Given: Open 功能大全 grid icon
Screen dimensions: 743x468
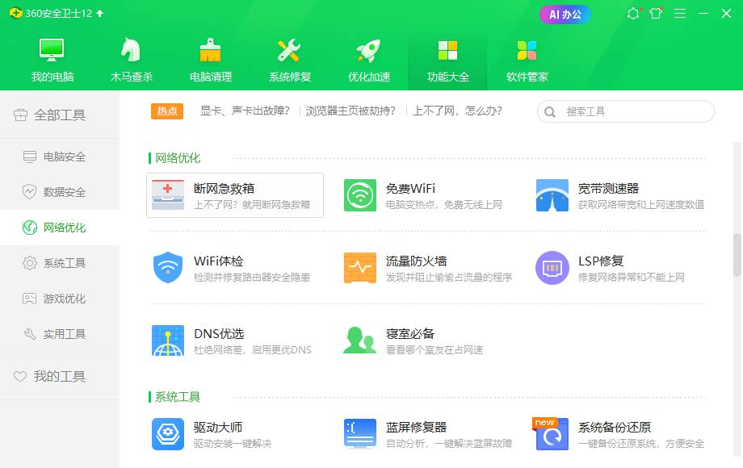Looking at the screenshot, I should [447, 50].
